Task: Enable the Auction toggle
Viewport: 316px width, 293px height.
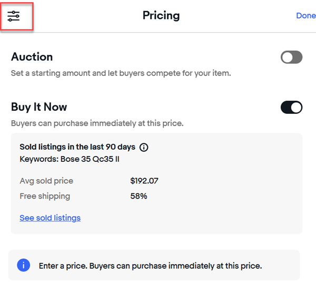Action: coord(291,57)
